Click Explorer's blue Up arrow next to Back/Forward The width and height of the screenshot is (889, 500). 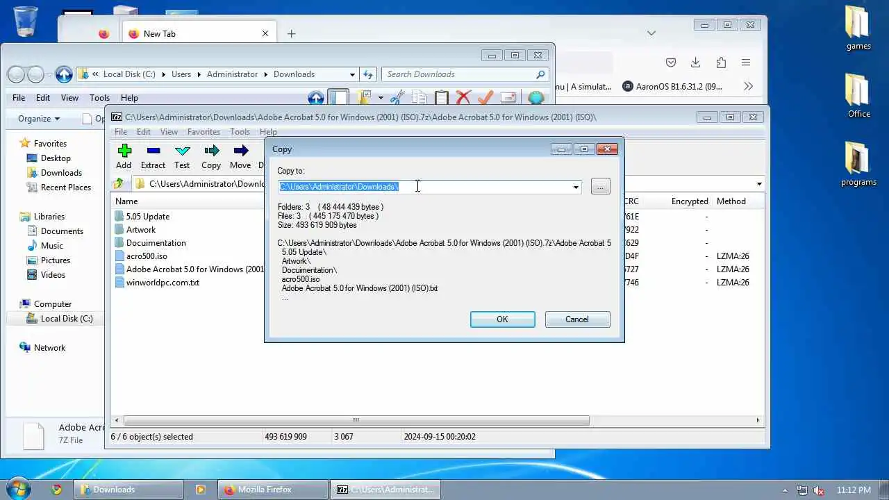[x=64, y=74]
